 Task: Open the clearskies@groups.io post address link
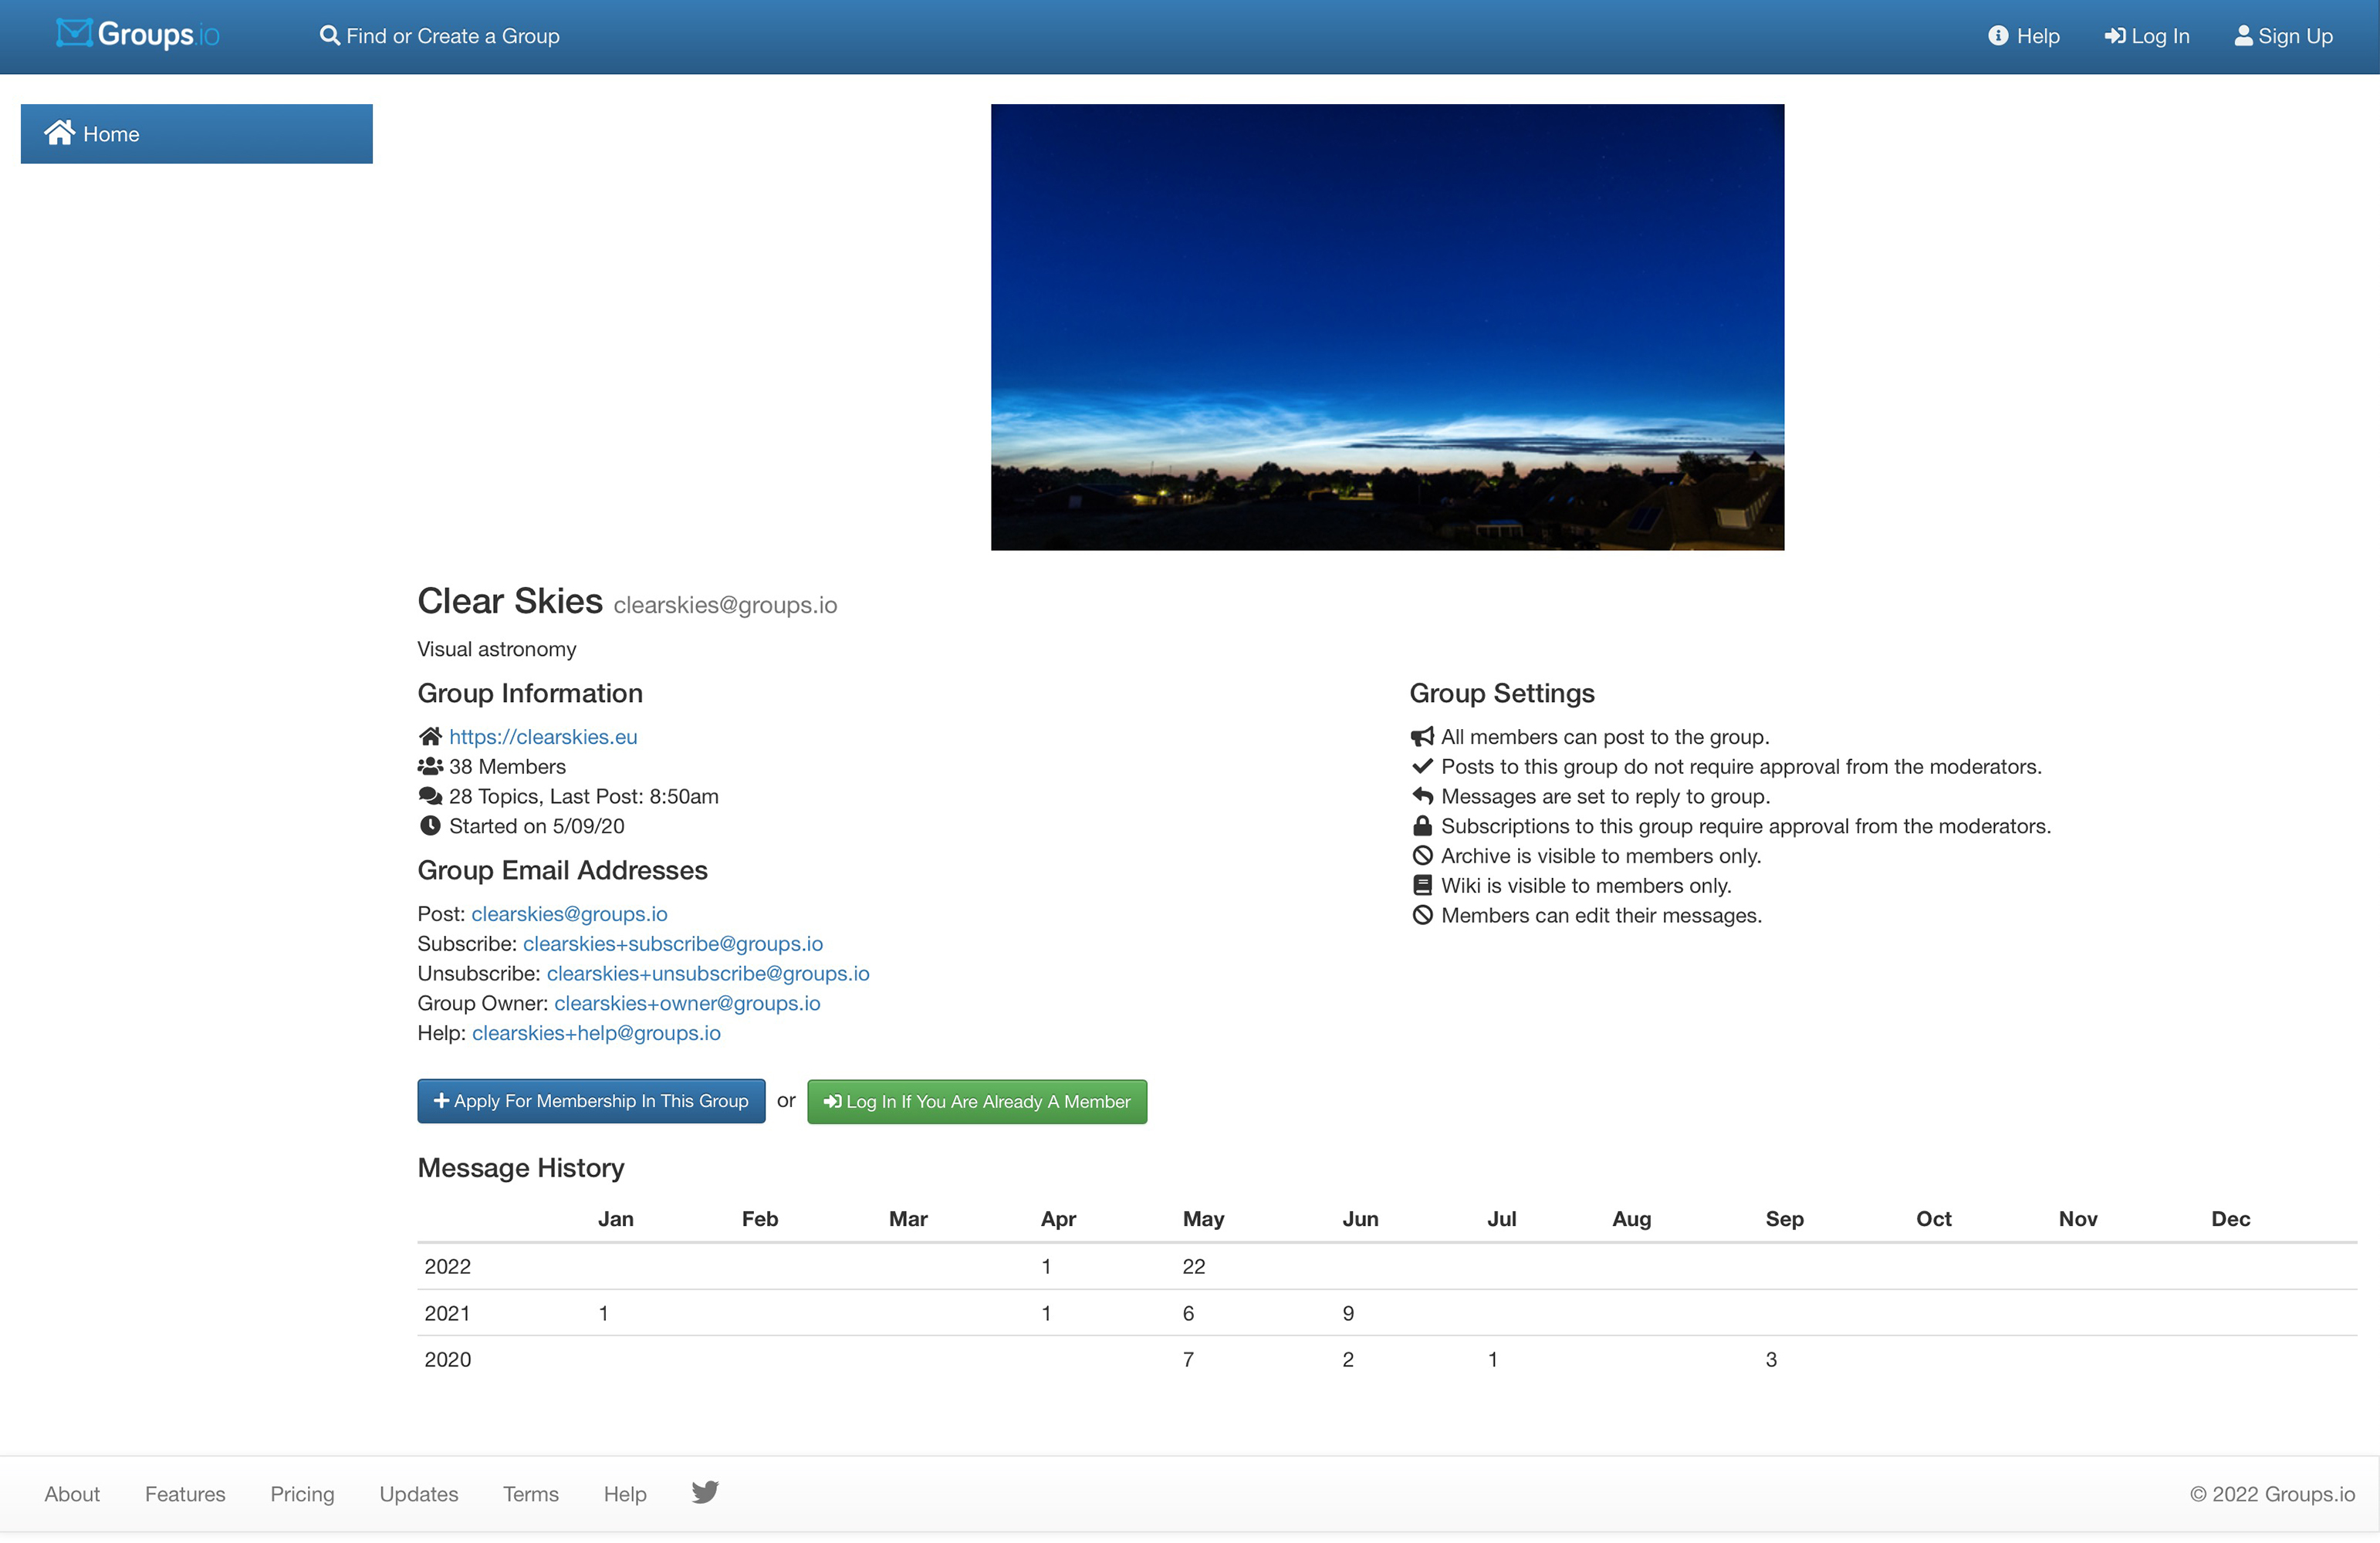pyautogui.click(x=569, y=913)
